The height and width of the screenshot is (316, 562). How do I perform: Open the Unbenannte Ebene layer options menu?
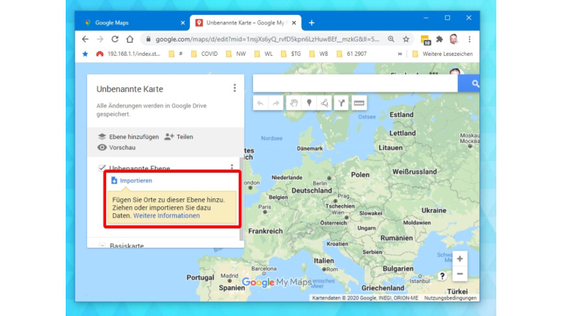click(x=232, y=167)
